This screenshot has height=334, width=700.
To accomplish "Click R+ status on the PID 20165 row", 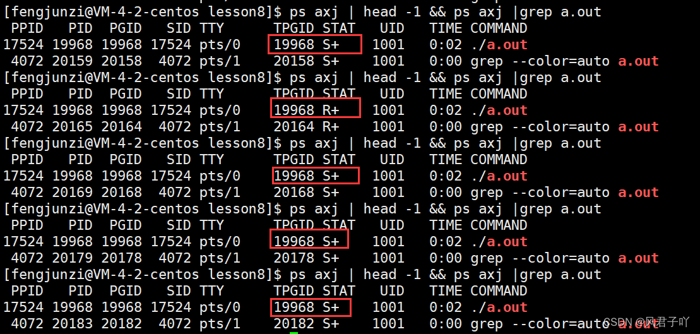I will tap(331, 127).
